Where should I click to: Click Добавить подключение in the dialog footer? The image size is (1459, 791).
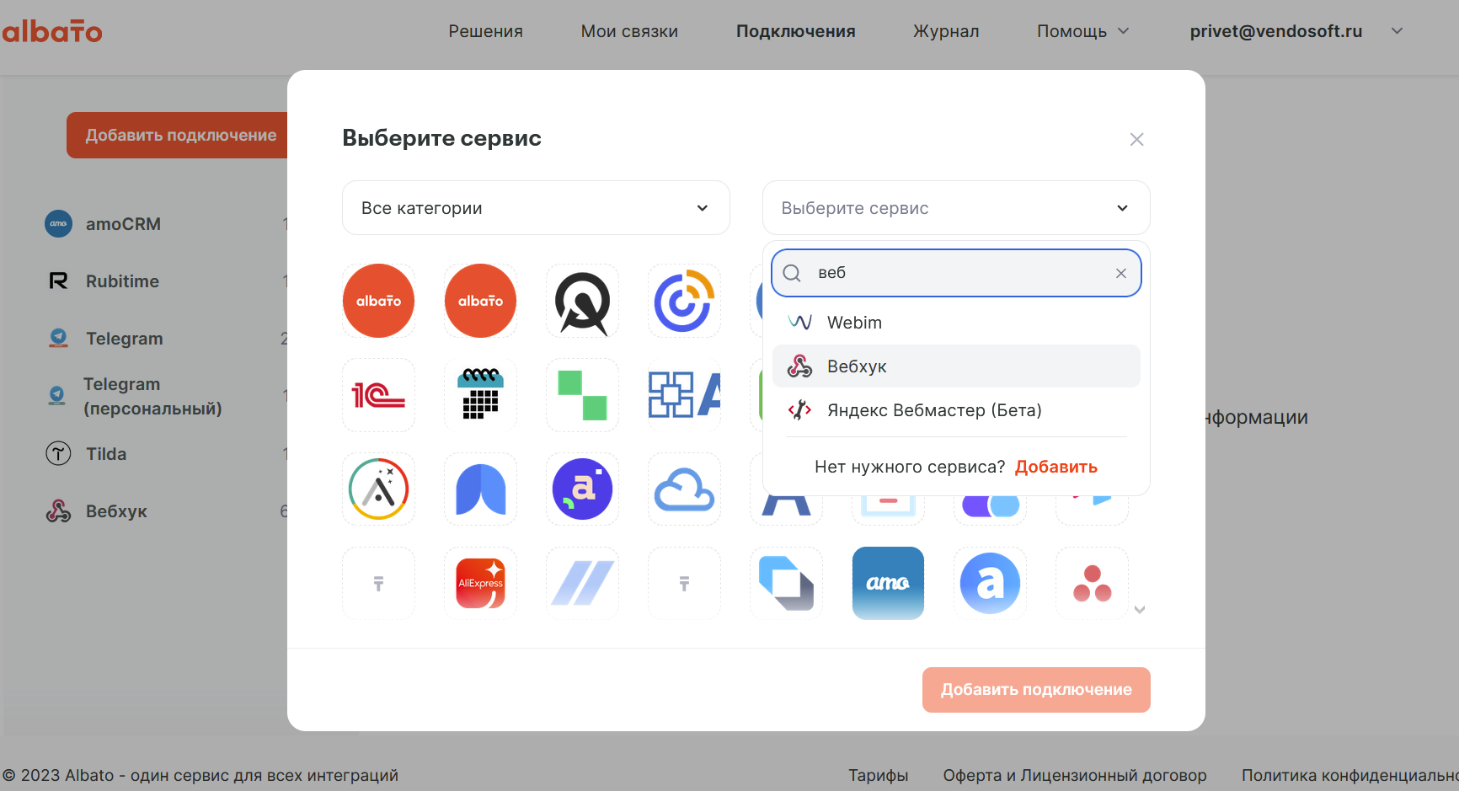coord(1036,690)
